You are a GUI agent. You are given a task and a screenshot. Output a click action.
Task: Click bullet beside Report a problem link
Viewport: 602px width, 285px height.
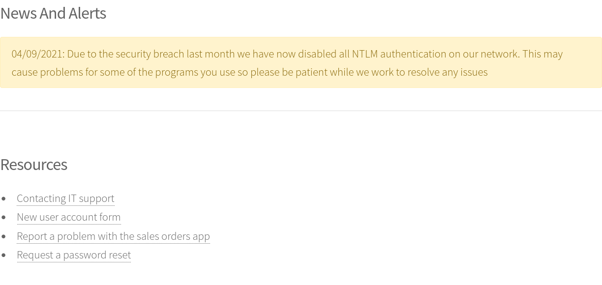click(x=4, y=237)
